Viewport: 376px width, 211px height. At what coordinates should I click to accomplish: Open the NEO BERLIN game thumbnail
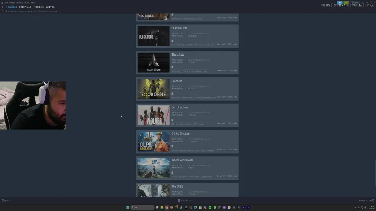154,17
